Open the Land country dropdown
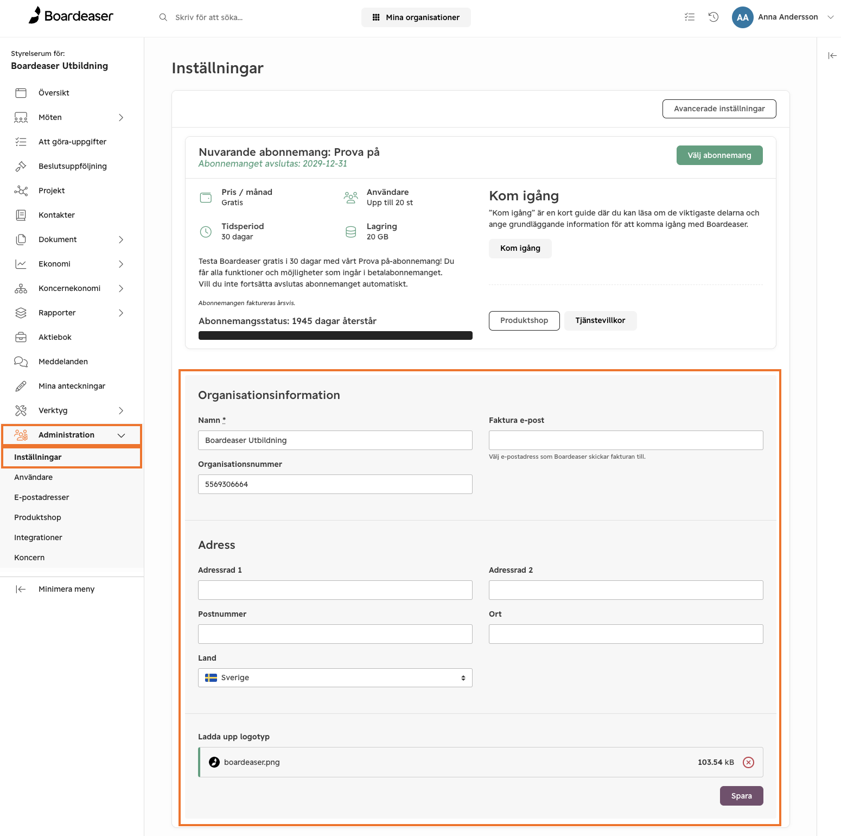841x836 pixels. click(x=335, y=677)
